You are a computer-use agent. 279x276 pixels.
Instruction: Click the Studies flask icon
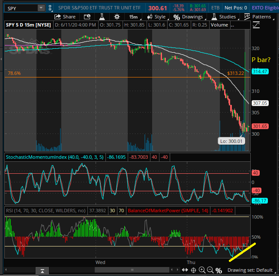214,17
